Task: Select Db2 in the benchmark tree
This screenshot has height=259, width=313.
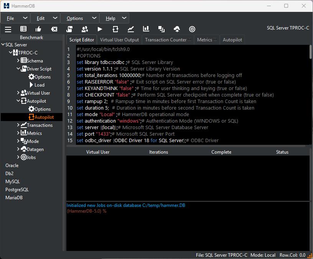Action: click(x=9, y=173)
